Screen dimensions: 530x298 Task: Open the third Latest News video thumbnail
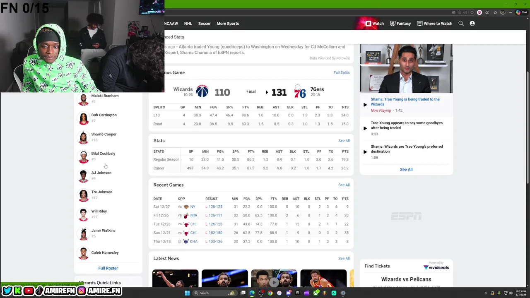click(x=274, y=278)
